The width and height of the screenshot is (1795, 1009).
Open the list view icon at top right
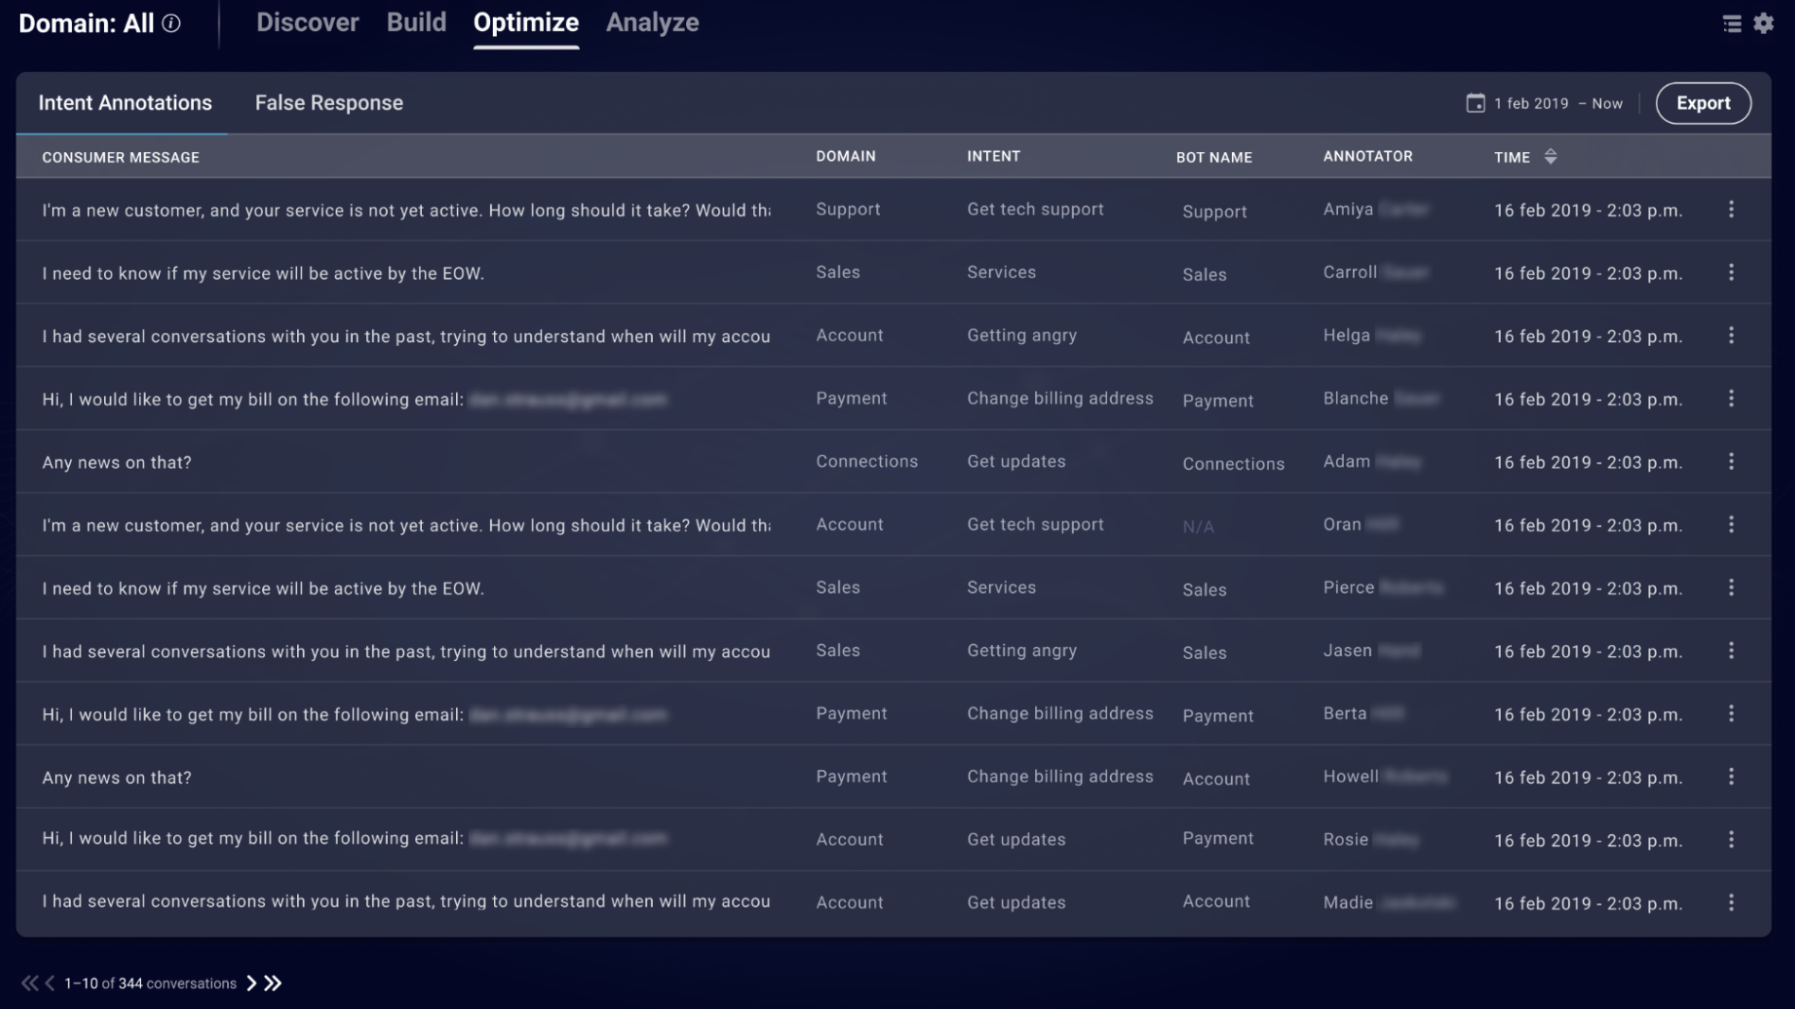point(1732,23)
